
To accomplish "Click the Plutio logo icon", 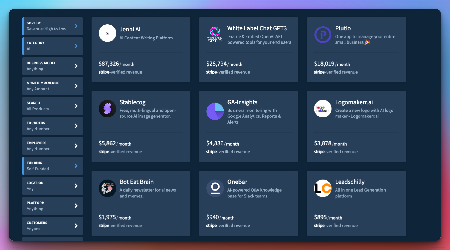I will click(x=323, y=35).
